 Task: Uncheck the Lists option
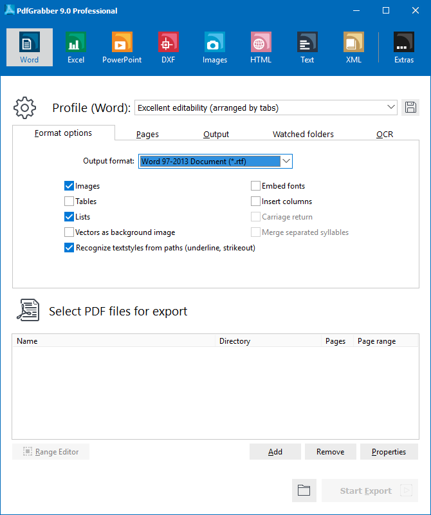coord(69,217)
